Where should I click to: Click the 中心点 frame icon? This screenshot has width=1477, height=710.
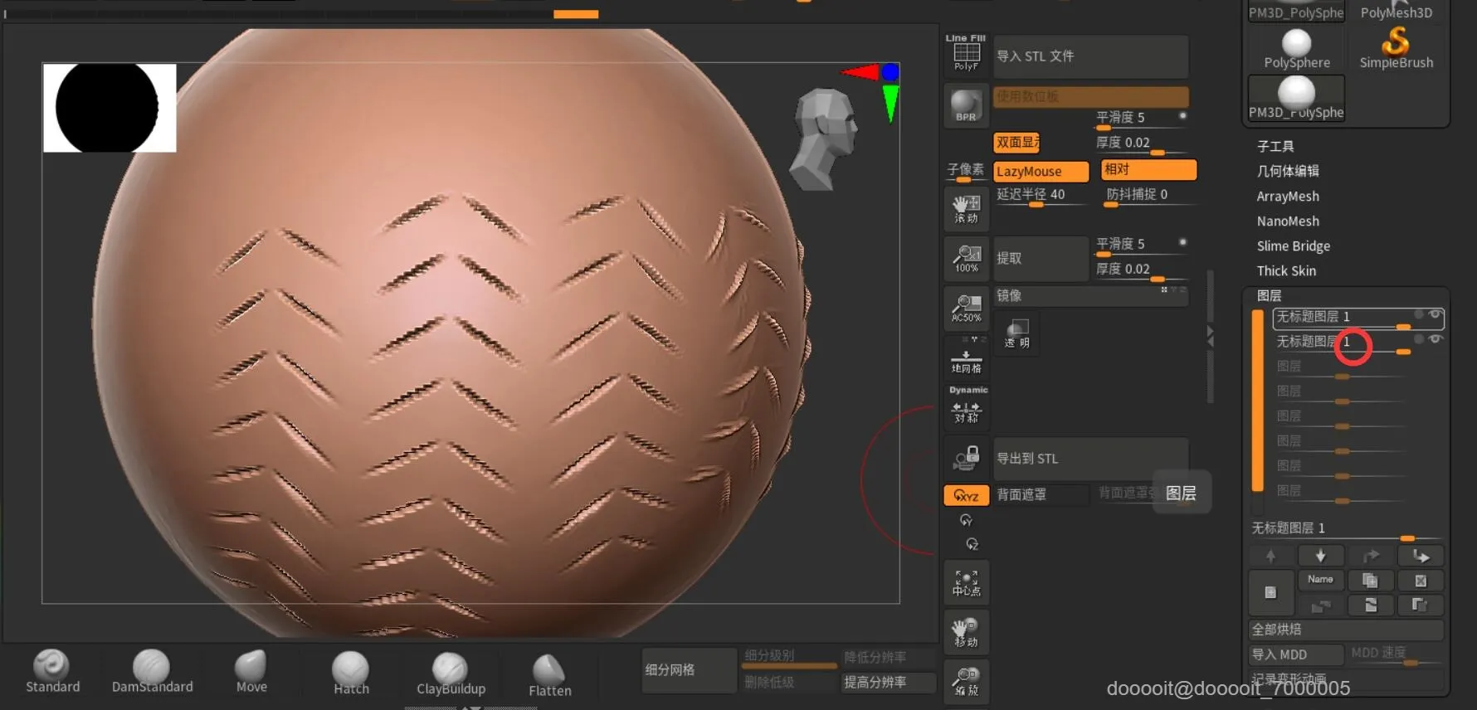tap(966, 582)
